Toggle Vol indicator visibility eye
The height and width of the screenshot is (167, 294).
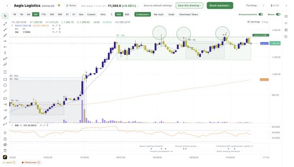click(53, 32)
